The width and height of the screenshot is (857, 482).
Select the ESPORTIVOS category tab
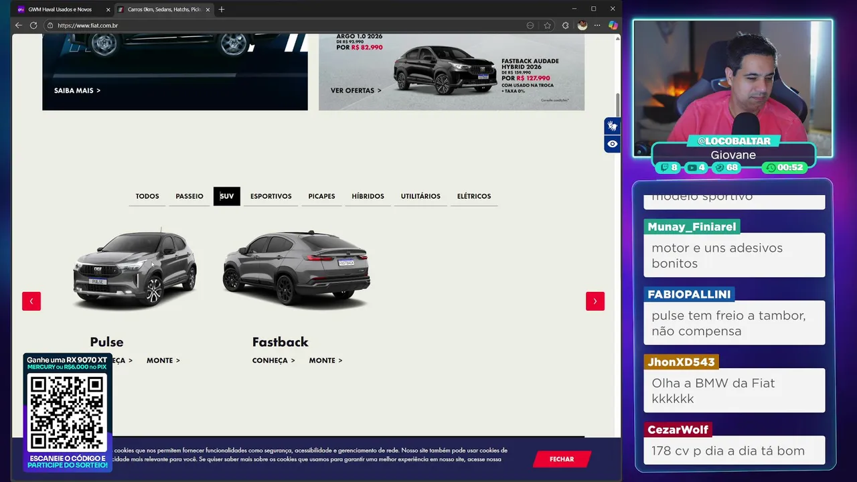271,196
